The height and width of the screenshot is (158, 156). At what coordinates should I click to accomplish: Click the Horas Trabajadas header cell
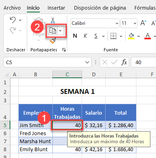[67, 113]
